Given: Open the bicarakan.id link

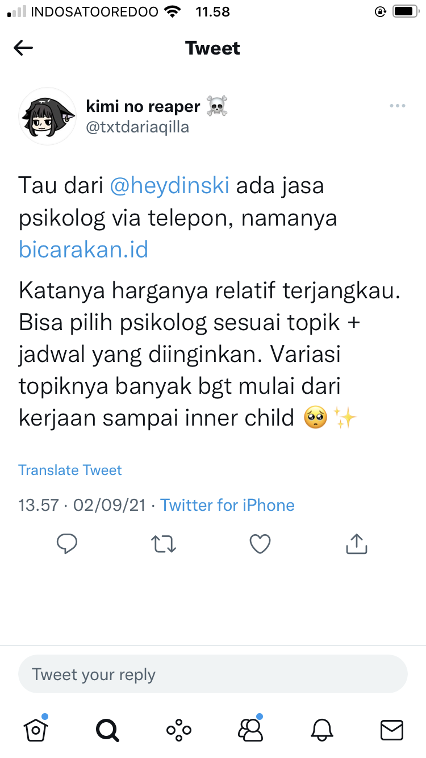Looking at the screenshot, I should [x=83, y=249].
